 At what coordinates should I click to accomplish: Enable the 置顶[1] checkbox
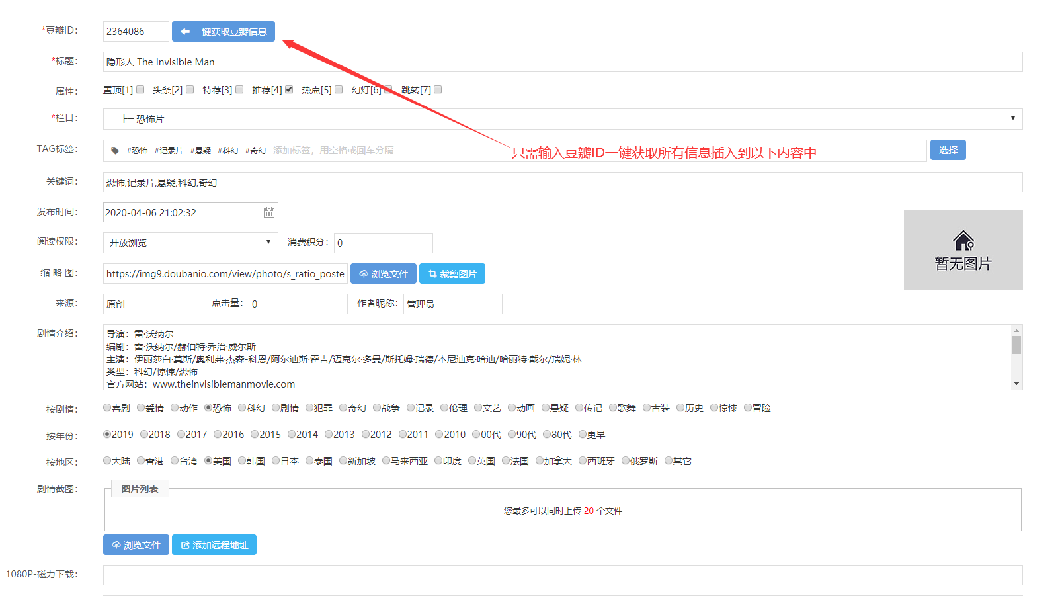[x=140, y=90]
